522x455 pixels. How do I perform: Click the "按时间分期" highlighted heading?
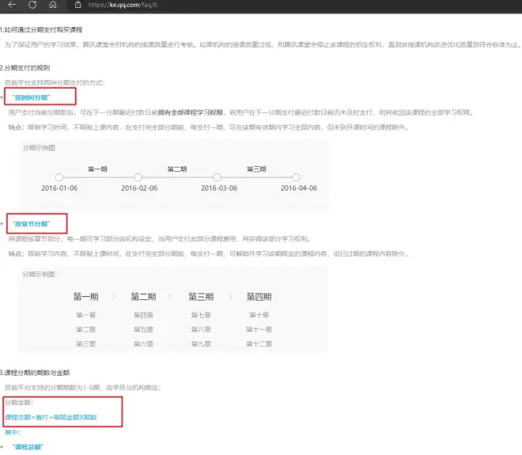coord(39,97)
